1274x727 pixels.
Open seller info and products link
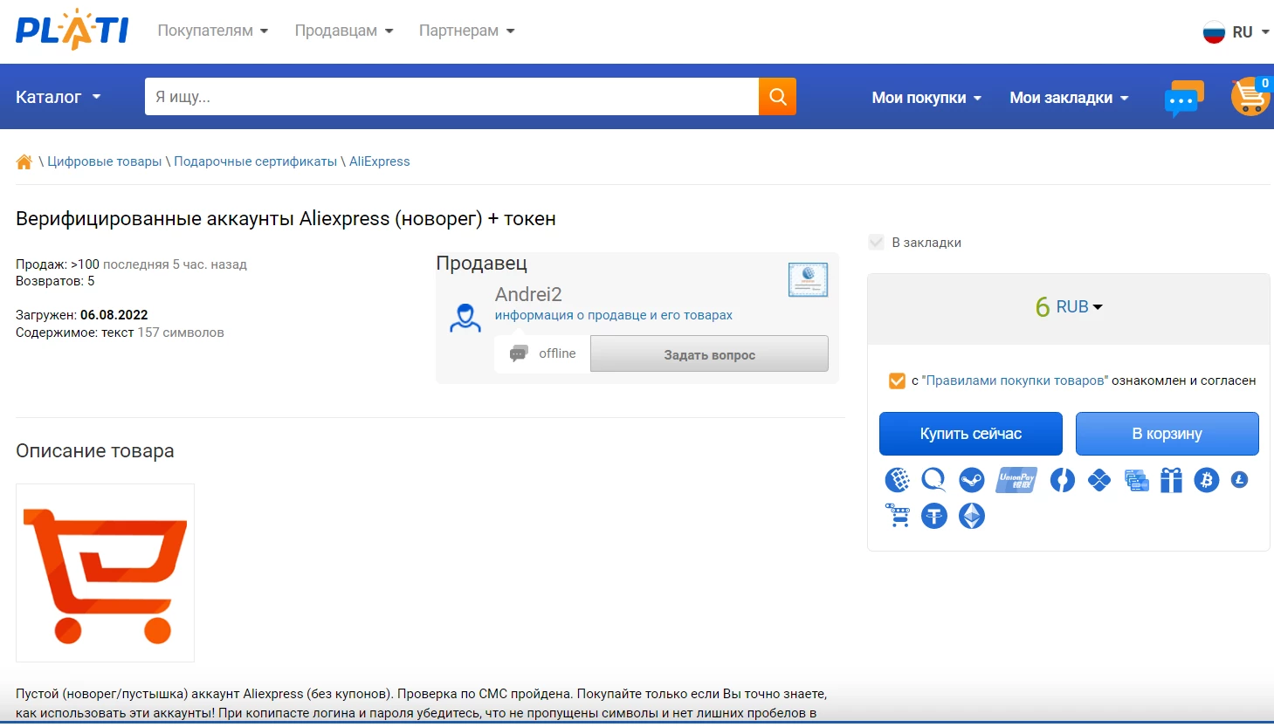coord(614,315)
